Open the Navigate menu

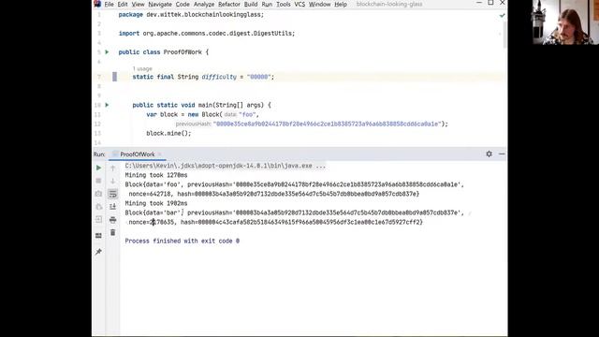(160, 4)
